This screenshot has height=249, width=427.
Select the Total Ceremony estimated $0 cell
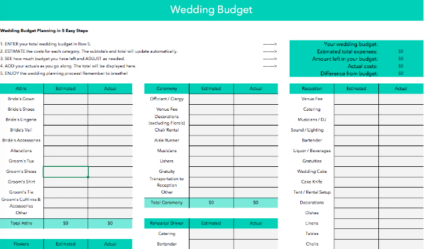211,203
